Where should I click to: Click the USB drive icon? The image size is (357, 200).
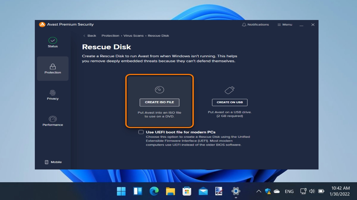point(230,90)
